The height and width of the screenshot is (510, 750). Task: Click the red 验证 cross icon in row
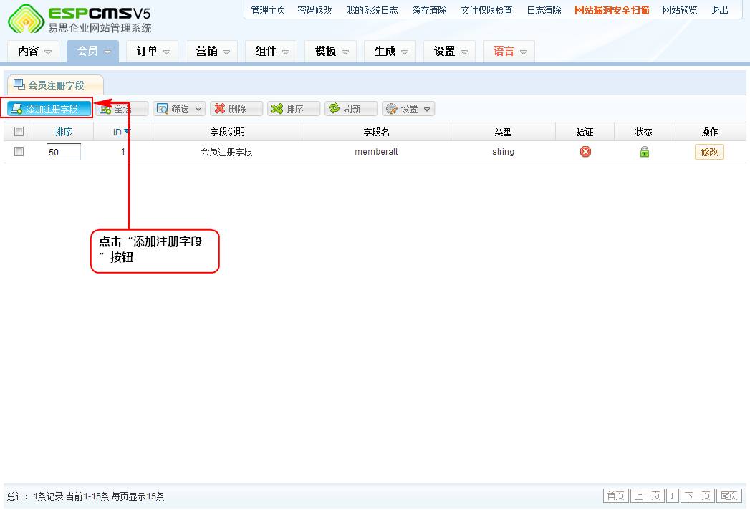coord(585,152)
